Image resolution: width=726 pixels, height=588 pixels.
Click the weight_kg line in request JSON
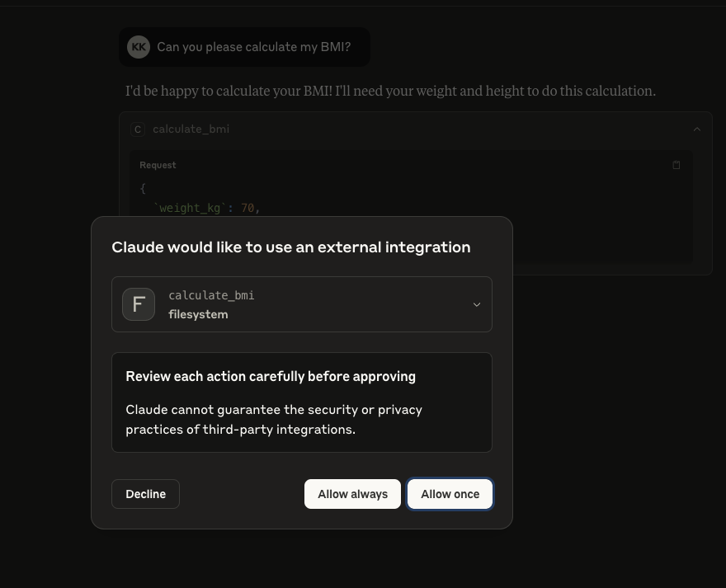click(206, 209)
